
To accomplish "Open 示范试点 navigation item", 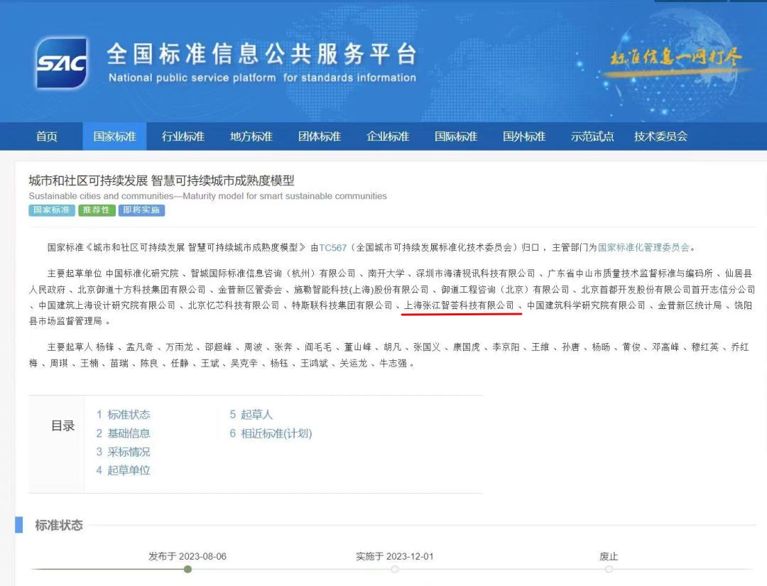I will coord(592,136).
